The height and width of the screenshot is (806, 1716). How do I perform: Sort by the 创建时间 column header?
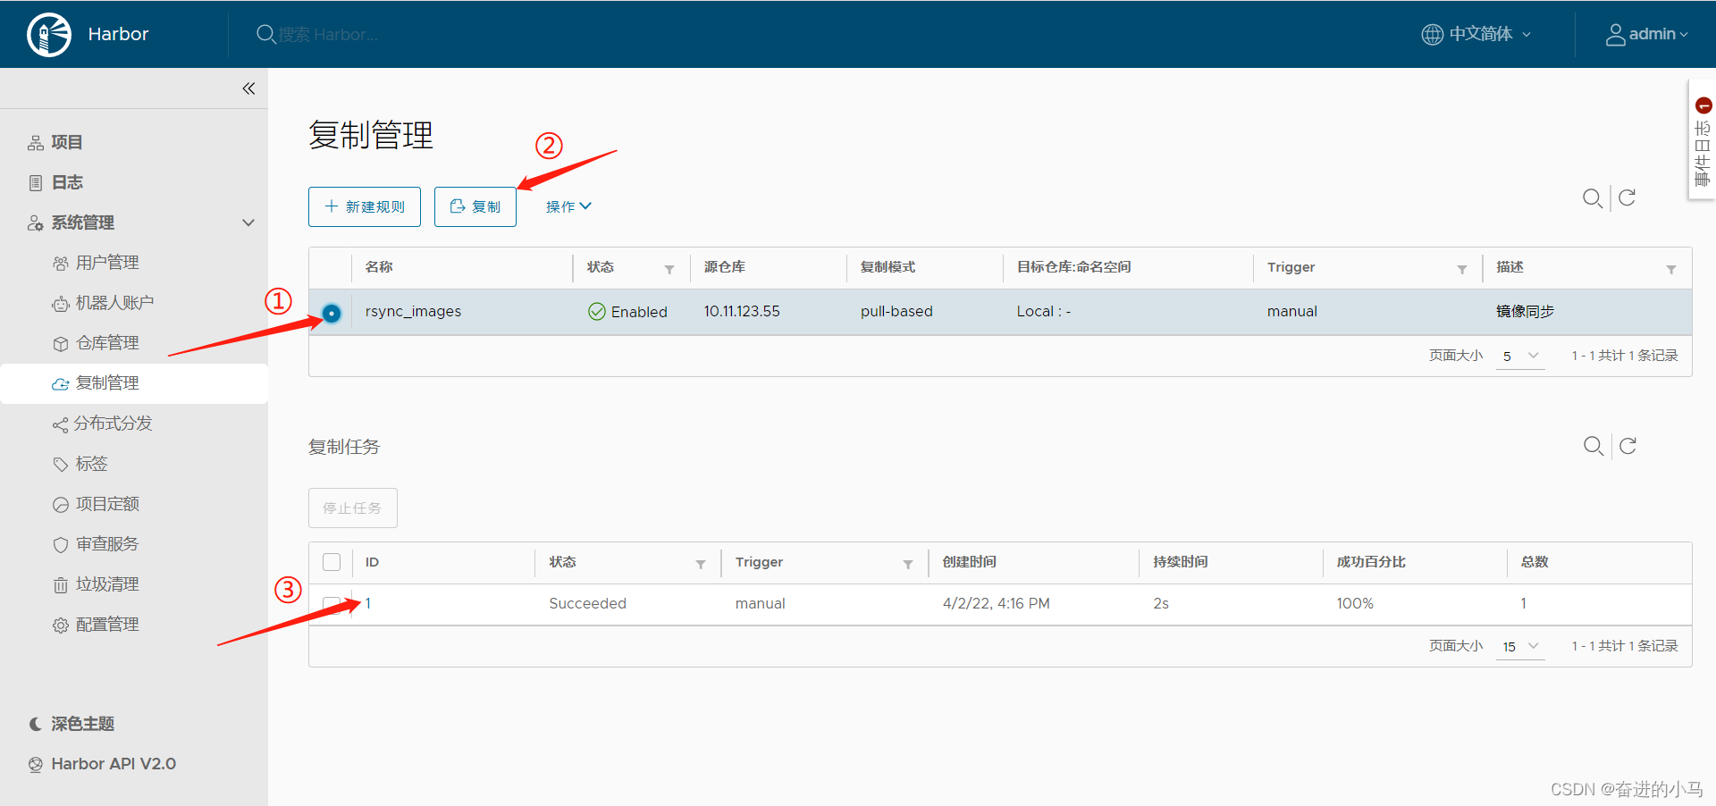[970, 562]
